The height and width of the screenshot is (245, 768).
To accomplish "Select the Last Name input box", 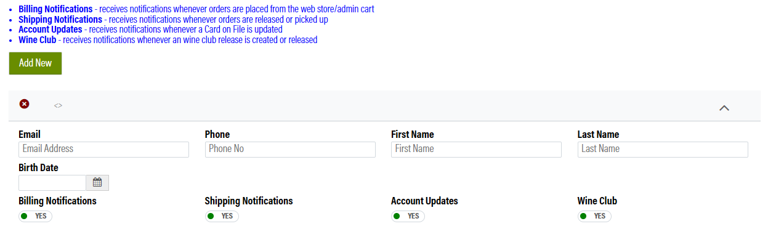I will tap(663, 150).
